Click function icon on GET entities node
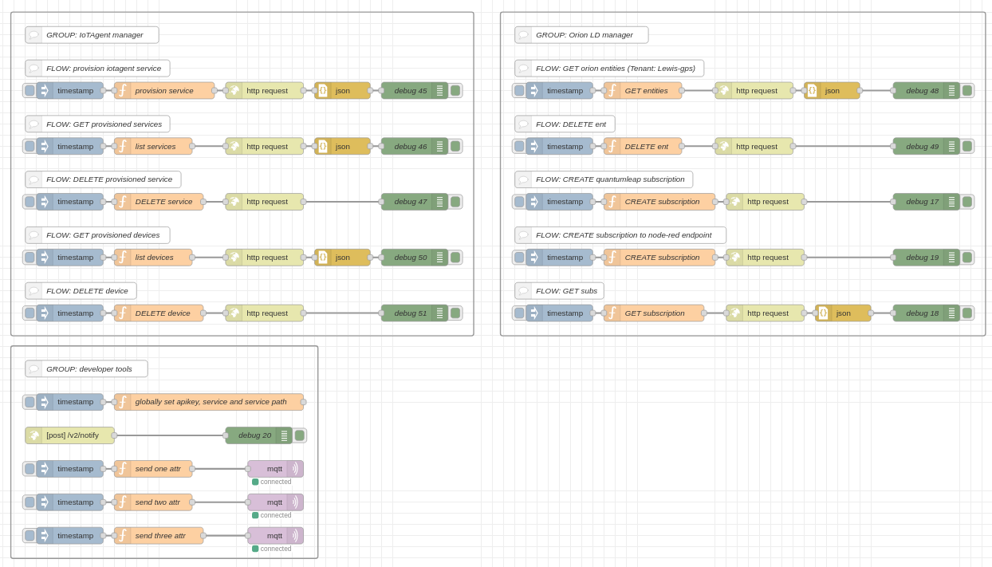 pos(612,91)
